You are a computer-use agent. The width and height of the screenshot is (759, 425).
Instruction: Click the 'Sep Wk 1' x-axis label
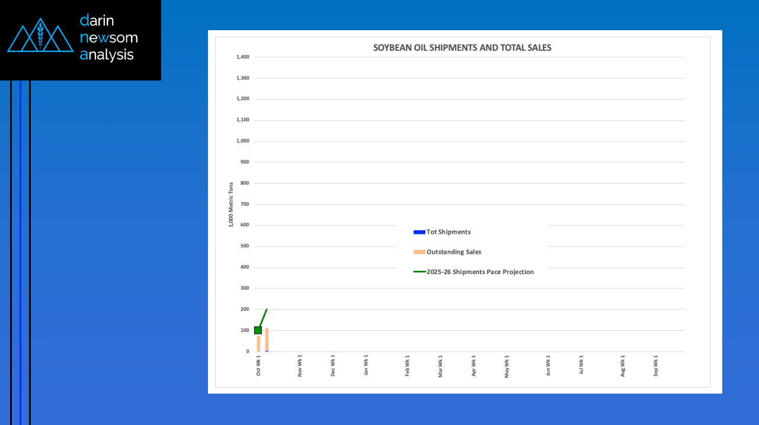click(x=656, y=365)
